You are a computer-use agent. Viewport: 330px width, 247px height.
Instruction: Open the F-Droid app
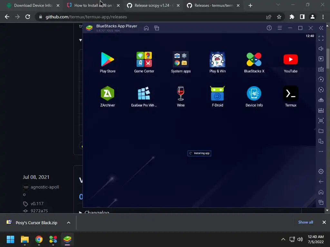(x=218, y=96)
